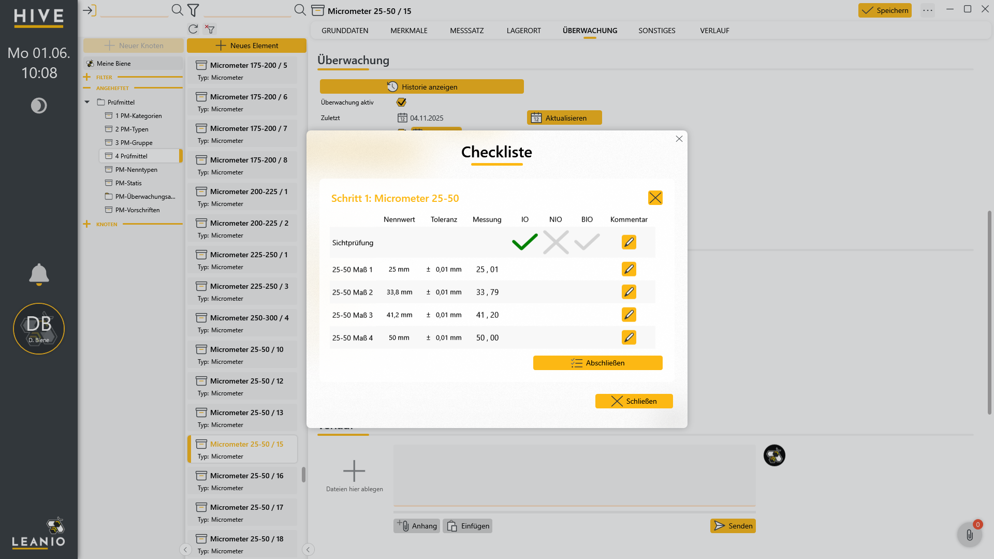Close Schritt 1 with yellow X
Screen dimensions: 994x559
pyautogui.click(x=655, y=198)
